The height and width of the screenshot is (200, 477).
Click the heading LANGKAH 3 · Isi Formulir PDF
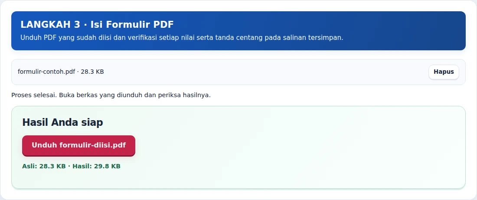pos(97,25)
